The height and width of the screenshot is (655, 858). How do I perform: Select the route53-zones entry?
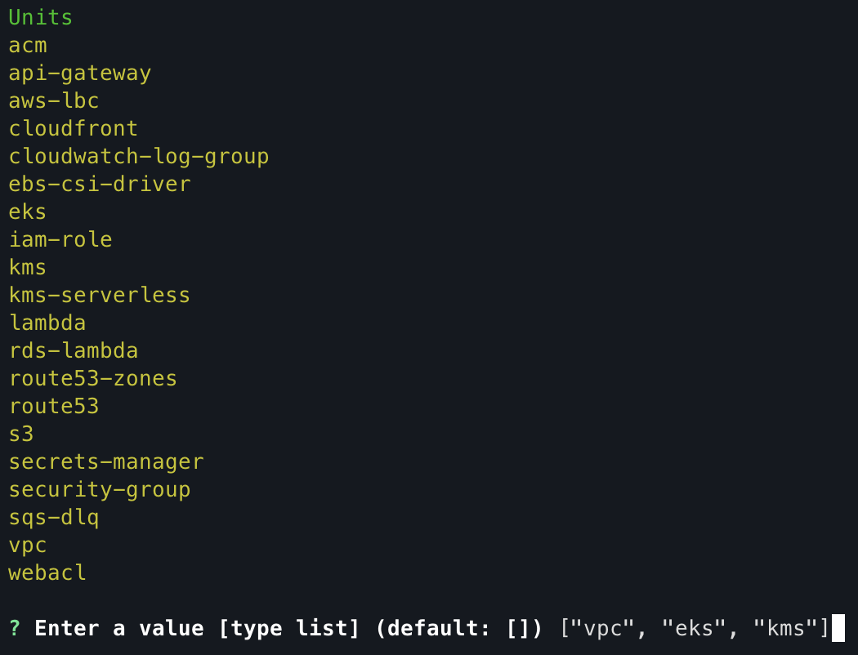tap(93, 378)
